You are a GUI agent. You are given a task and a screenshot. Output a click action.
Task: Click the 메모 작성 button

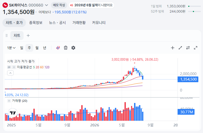(59, 5)
